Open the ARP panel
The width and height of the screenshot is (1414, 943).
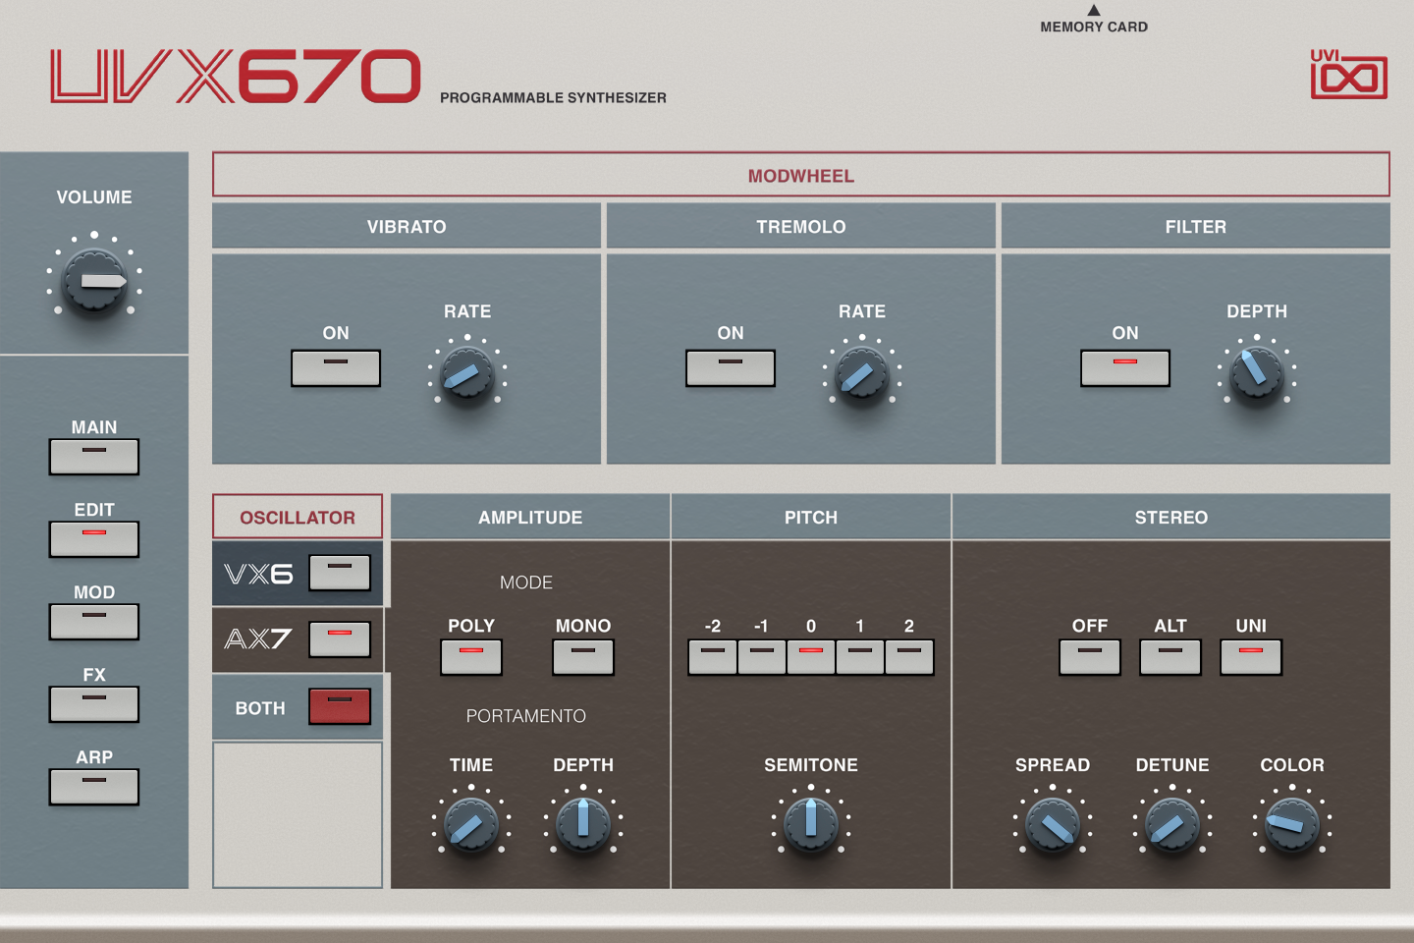pyautogui.click(x=93, y=786)
